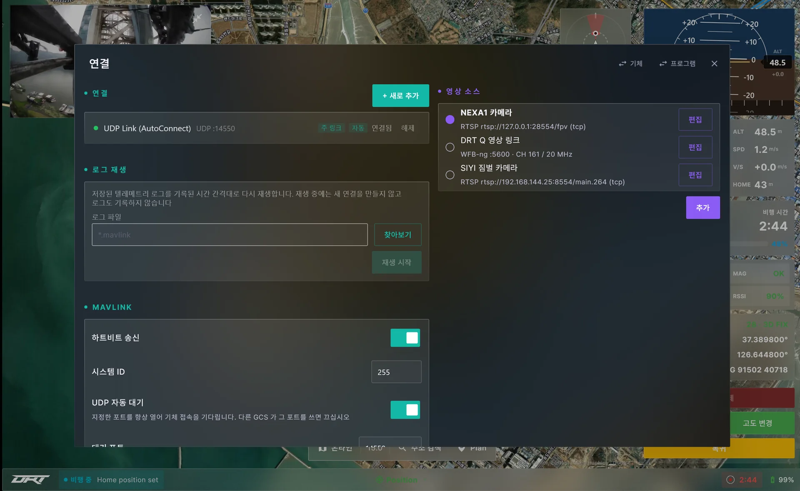Click the red recording indicator icon
This screenshot has height=491, width=800.
point(730,480)
